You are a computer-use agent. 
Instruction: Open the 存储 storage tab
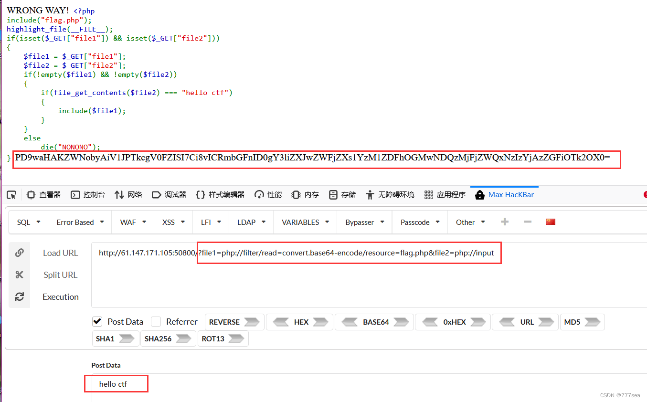pyautogui.click(x=342, y=195)
